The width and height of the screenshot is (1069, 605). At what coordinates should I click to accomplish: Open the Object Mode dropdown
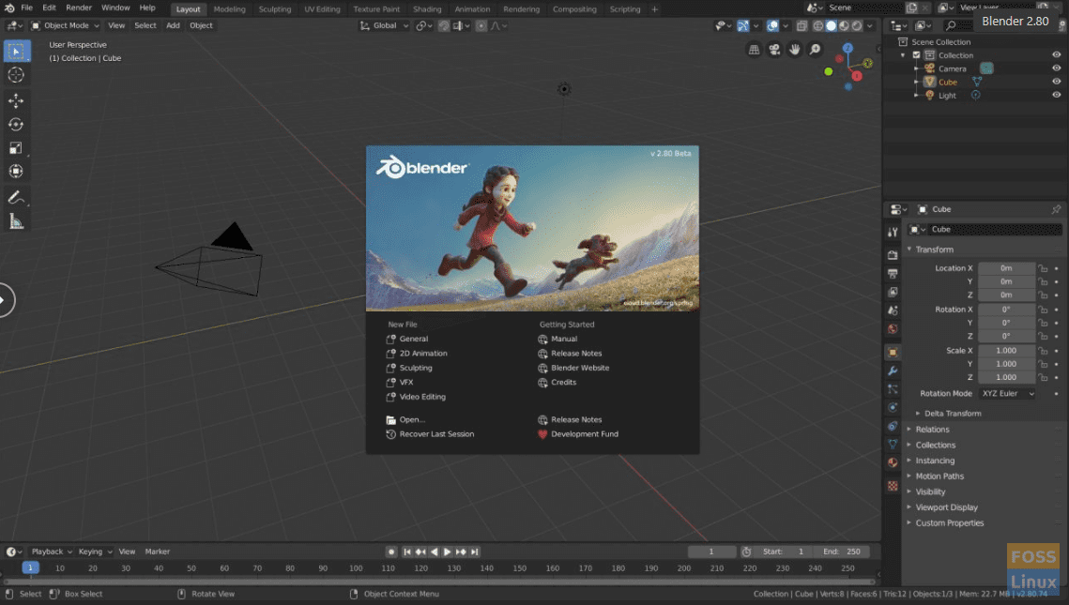66,26
